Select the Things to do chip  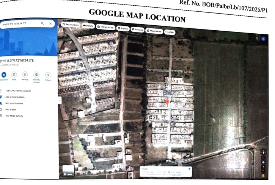105,27
